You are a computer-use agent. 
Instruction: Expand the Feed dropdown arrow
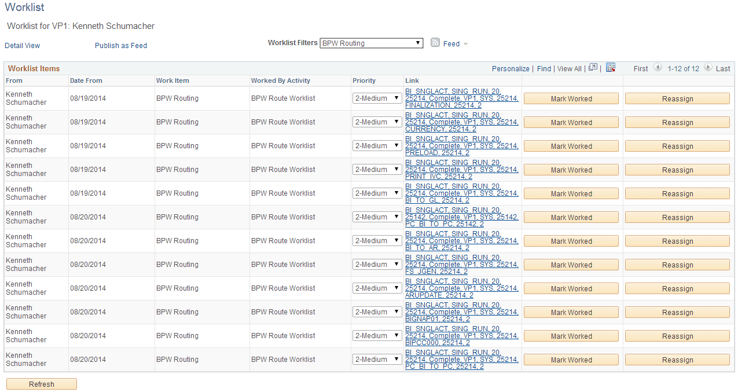[x=464, y=43]
